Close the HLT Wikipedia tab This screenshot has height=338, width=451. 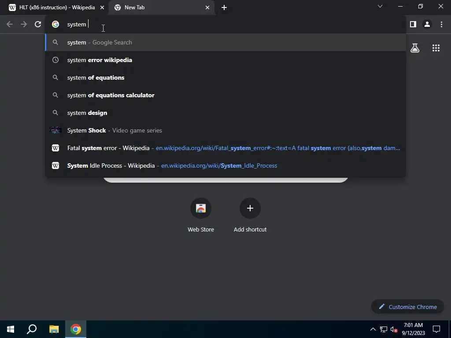click(x=102, y=7)
